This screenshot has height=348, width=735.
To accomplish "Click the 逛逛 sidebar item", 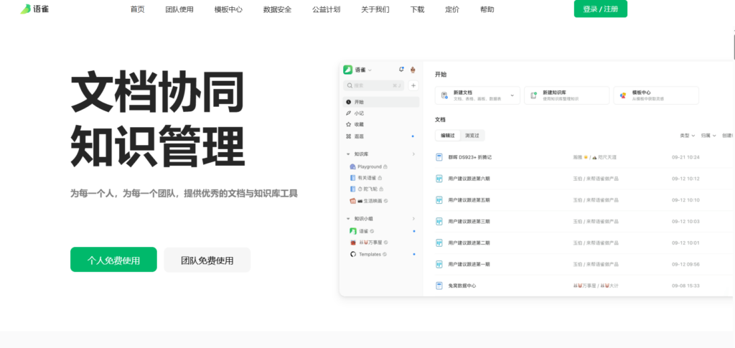I will pos(359,136).
